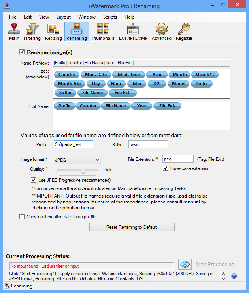The width and height of the screenshot is (249, 293).
Task: Open the Thumbnails toolbar icon
Action: (x=103, y=32)
